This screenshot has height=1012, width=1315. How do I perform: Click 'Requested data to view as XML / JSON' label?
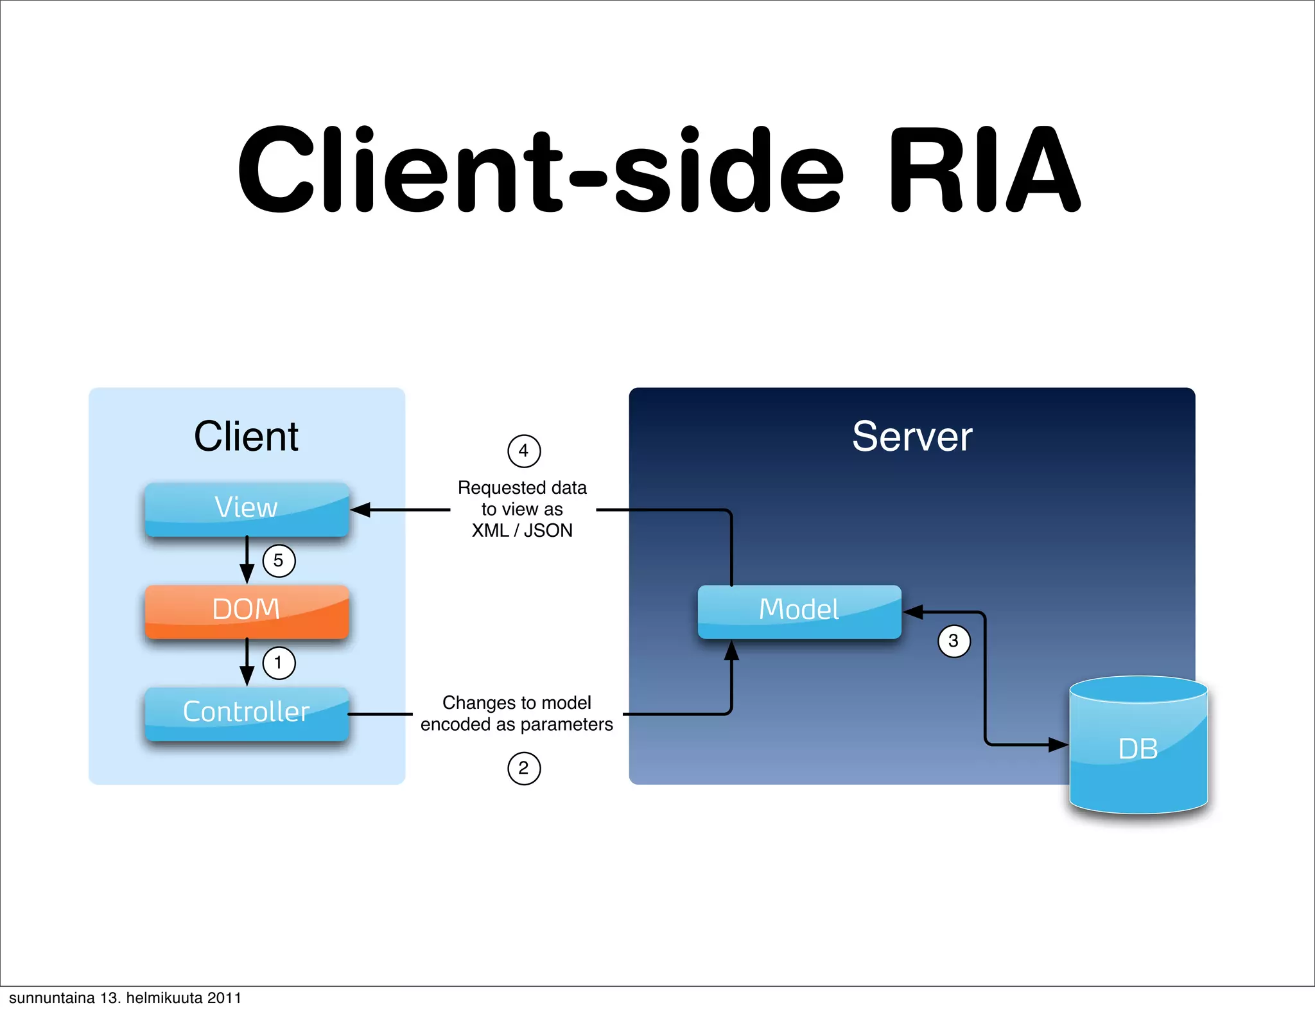click(x=522, y=509)
